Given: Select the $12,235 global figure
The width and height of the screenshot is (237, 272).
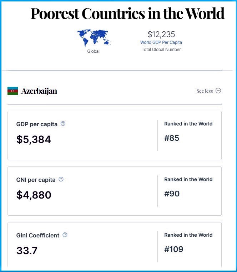Looking at the screenshot, I should point(161,34).
